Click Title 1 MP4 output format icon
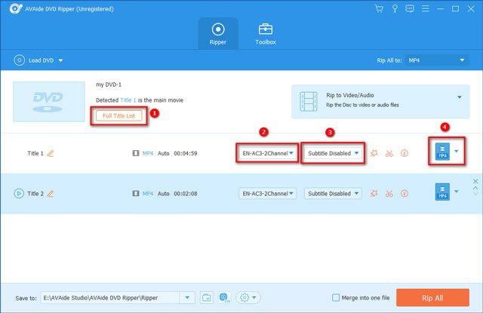 442,152
